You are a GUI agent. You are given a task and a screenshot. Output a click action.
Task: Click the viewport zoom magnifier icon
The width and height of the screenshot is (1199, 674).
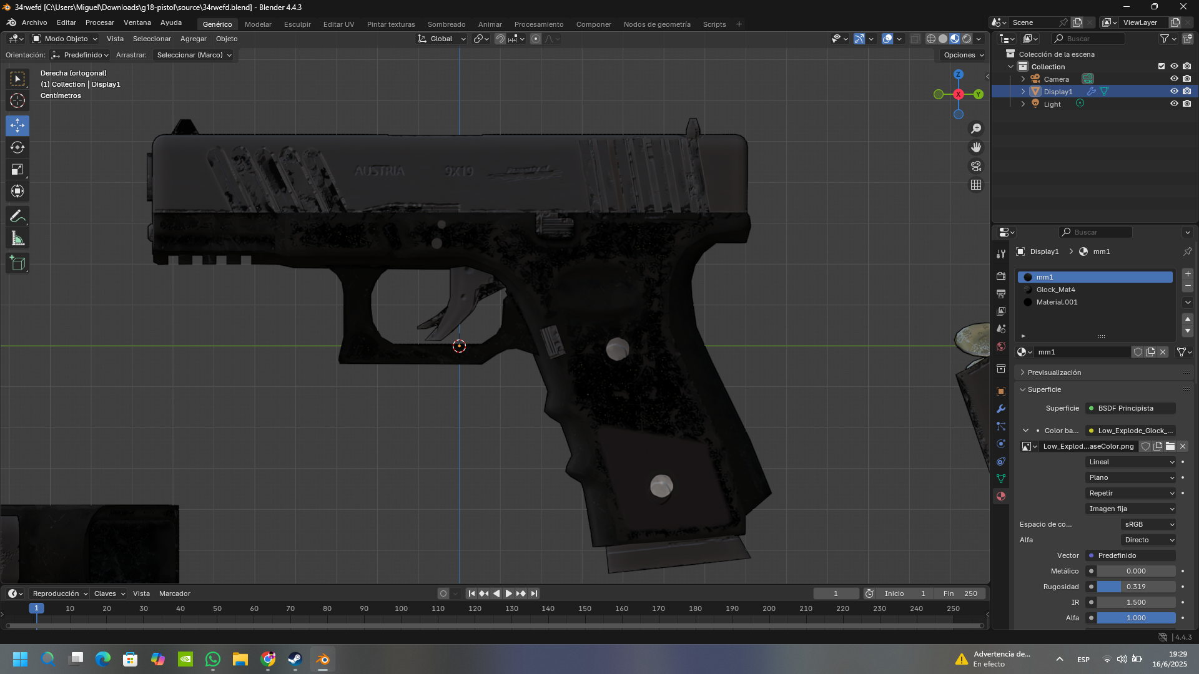pyautogui.click(x=976, y=129)
